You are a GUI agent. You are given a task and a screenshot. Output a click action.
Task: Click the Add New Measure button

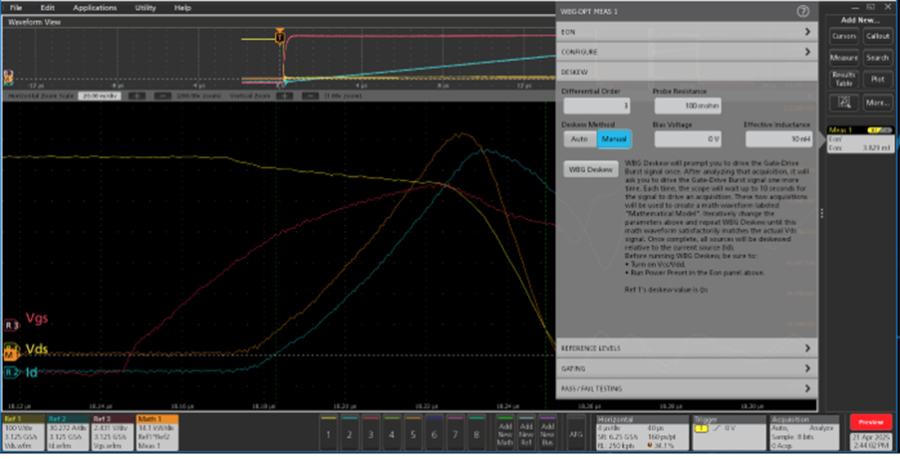click(844, 58)
